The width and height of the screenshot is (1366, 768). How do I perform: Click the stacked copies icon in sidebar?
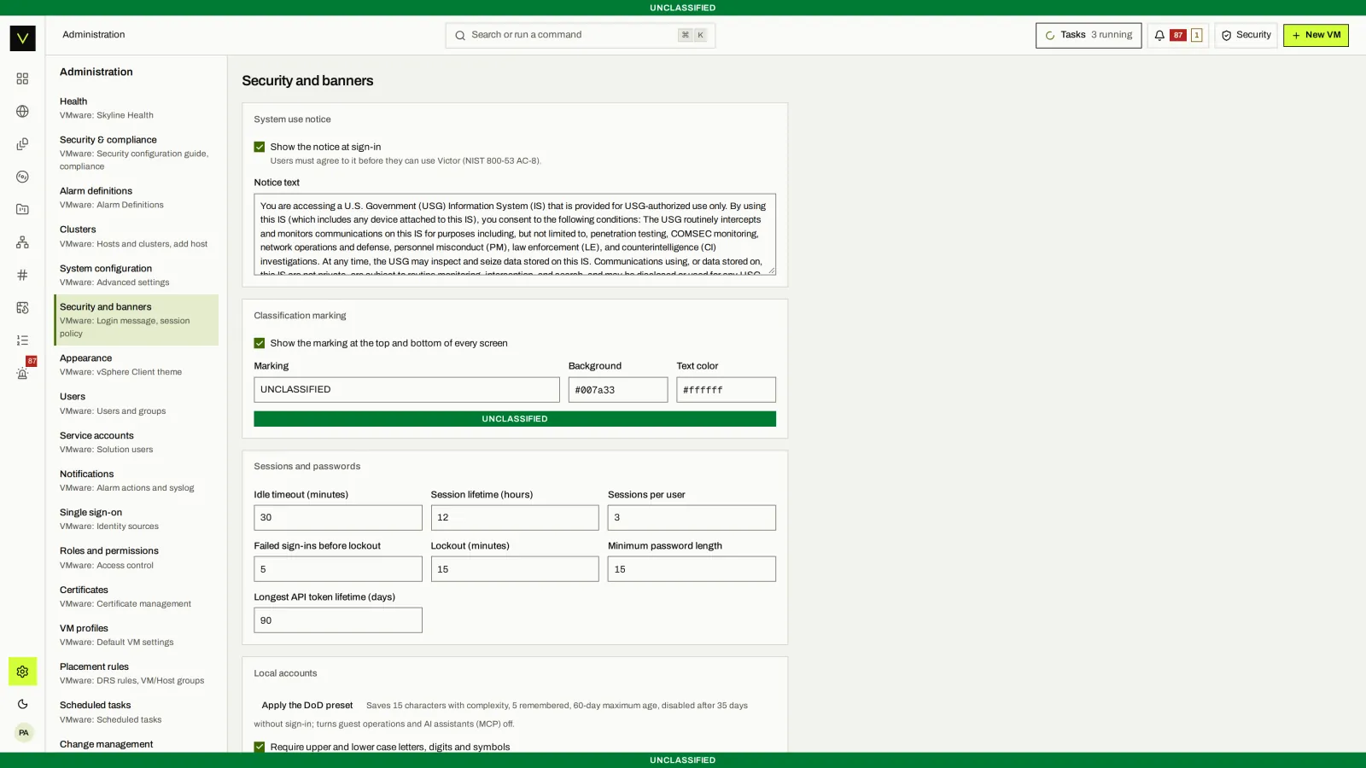pos(22,143)
